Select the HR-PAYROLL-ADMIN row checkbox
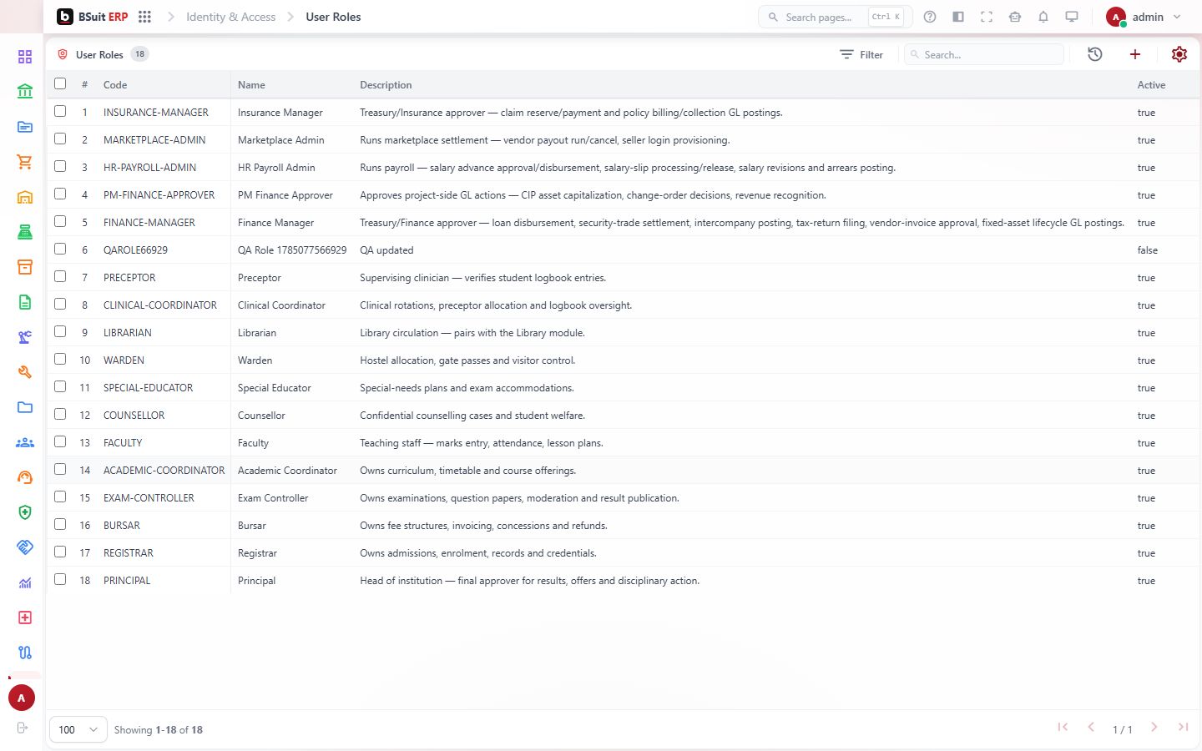The image size is (1202, 751). (60, 166)
